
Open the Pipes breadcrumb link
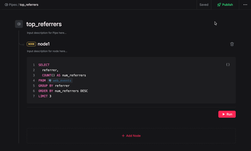click(x=13, y=5)
